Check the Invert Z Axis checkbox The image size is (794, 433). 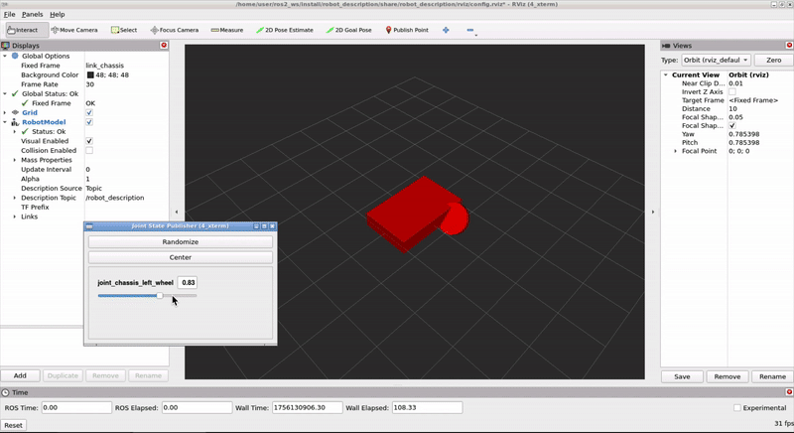tap(732, 91)
